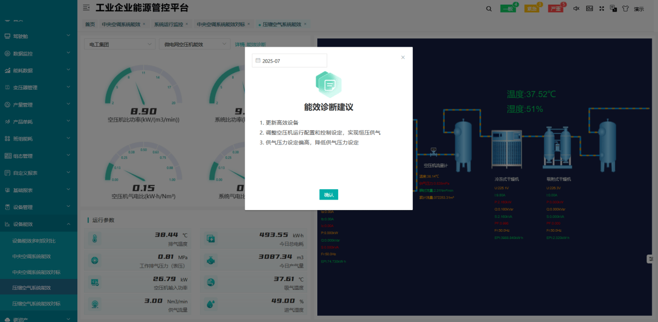Open the 微电网空压机能效 dropdown
The height and width of the screenshot is (322, 658).
click(x=194, y=45)
